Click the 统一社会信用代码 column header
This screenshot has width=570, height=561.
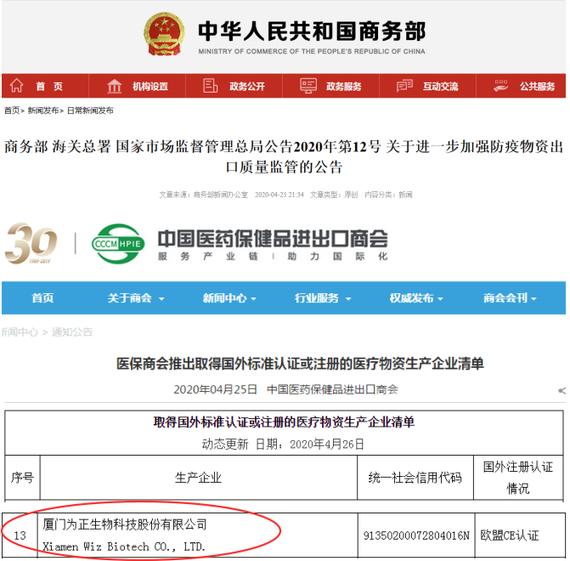[415, 478]
